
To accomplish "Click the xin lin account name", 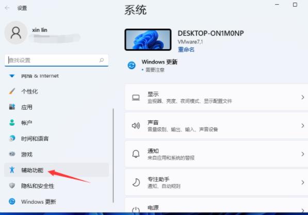I will 40,30.
